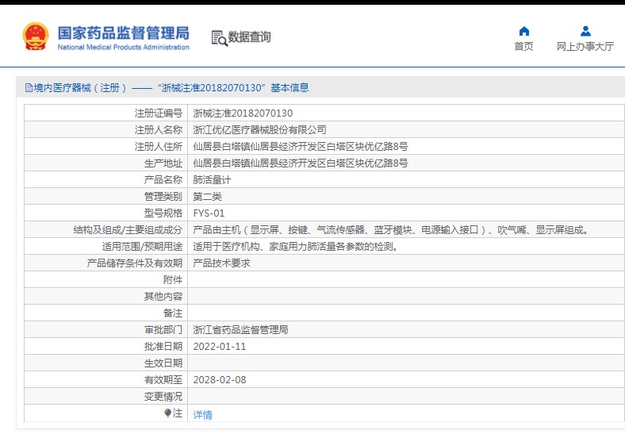Click the 适用范围/预期用途 label
The image size is (625, 434).
[x=142, y=247]
